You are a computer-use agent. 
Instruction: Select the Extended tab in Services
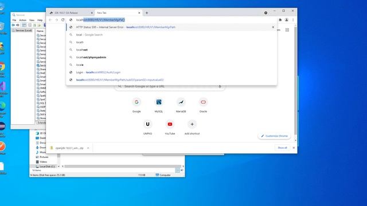coord(41,123)
